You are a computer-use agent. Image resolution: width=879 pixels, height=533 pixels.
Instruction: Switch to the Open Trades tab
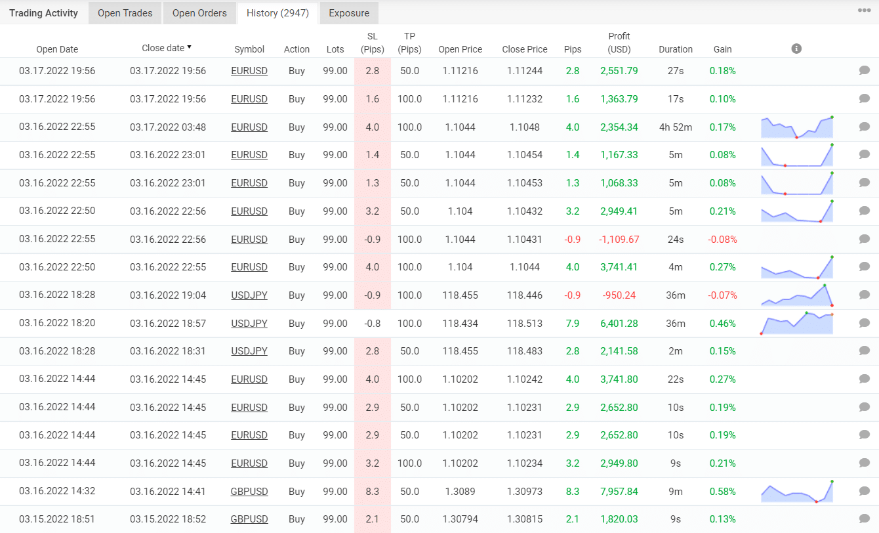pos(124,12)
